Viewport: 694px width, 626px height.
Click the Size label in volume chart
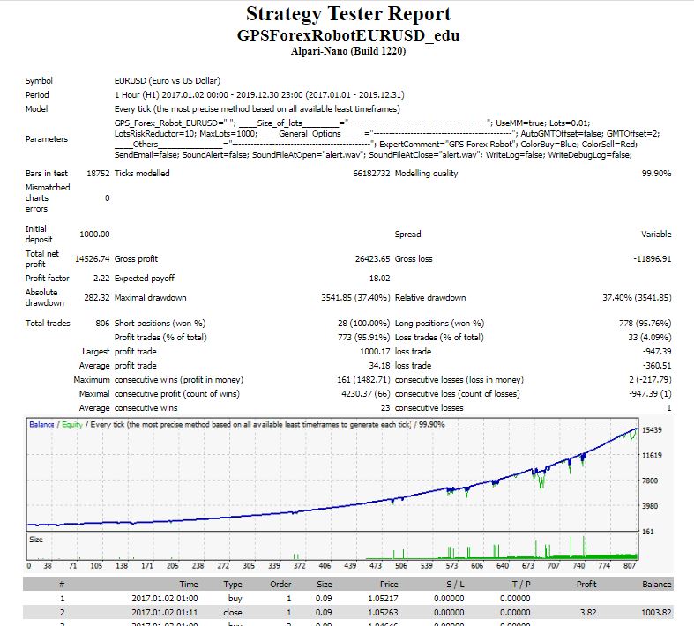click(36, 540)
